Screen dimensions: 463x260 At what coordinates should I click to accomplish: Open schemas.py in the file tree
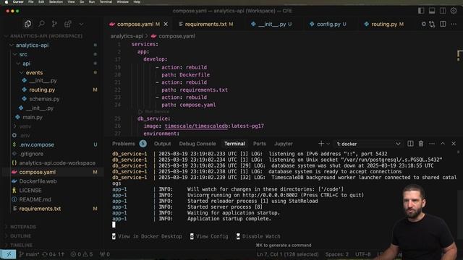(44, 99)
